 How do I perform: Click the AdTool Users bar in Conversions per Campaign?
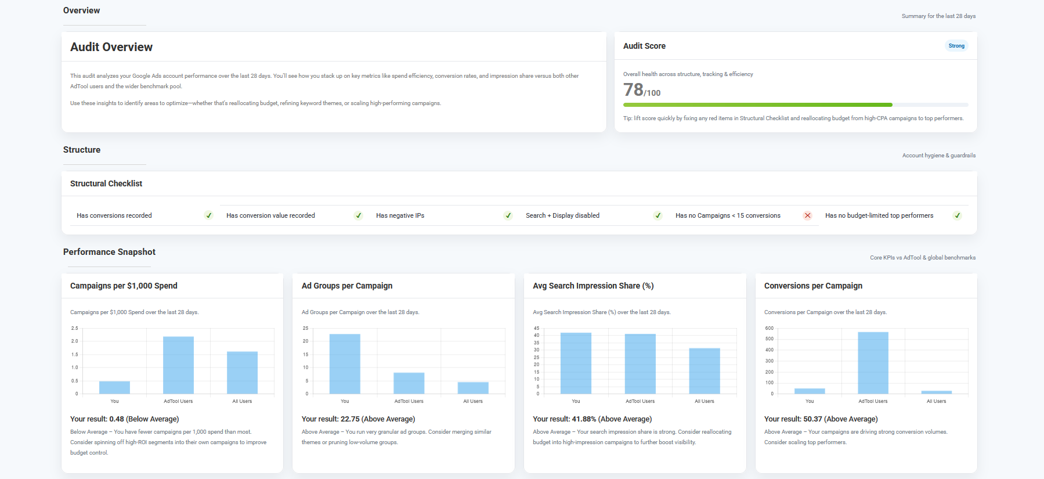point(873,363)
